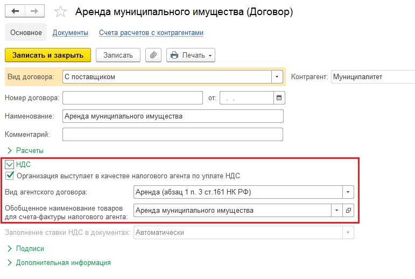
Task: Open the calendar date picker icon
Action: pyautogui.click(x=279, y=98)
